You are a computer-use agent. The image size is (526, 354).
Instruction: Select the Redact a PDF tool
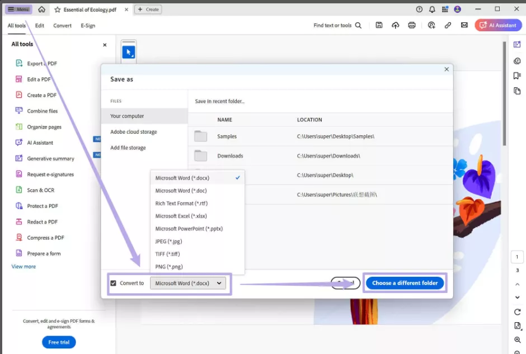(x=42, y=222)
